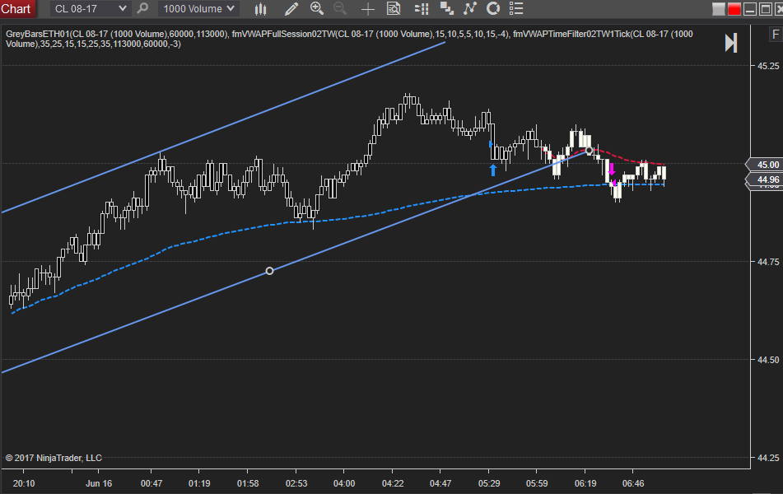Activate the zoom in magnifier tool
The height and width of the screenshot is (494, 783).
317,8
